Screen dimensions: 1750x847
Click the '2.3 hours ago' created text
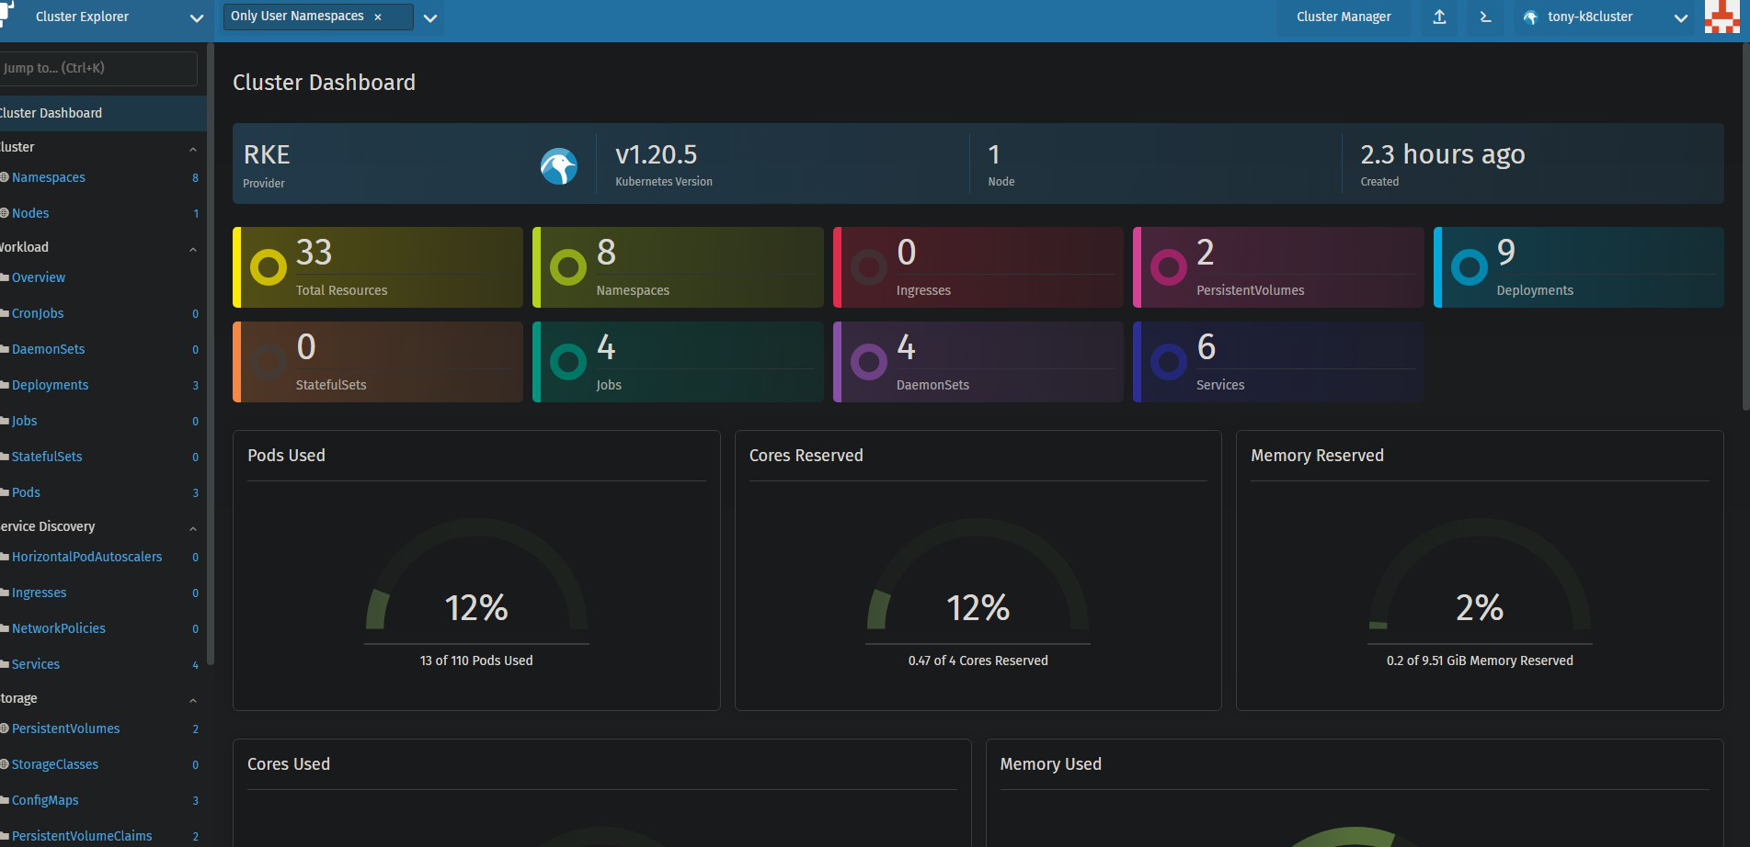coord(1442,154)
